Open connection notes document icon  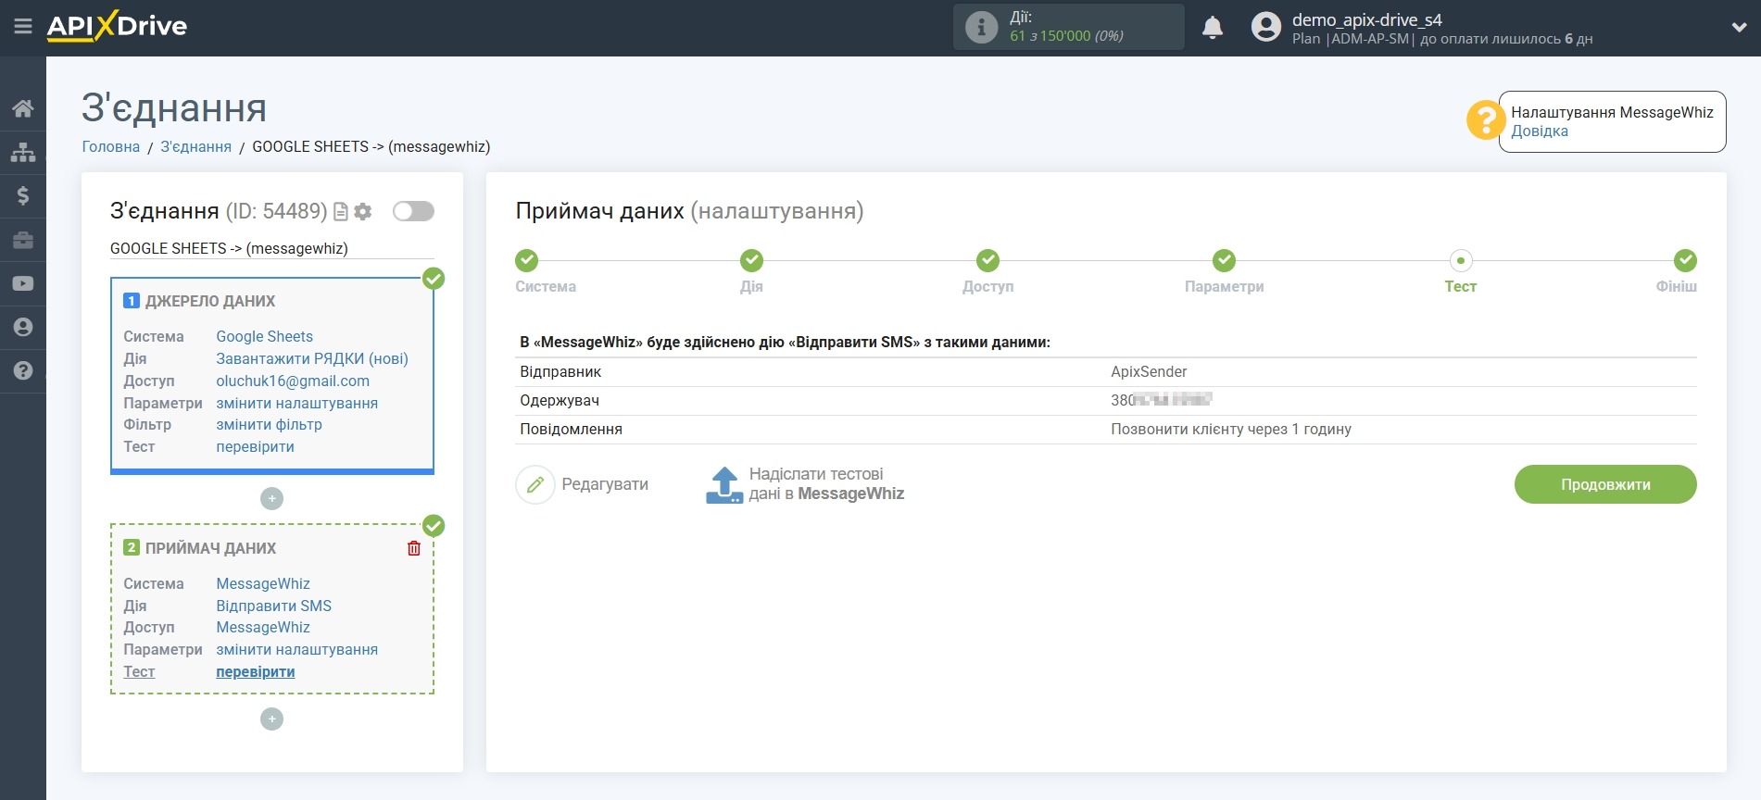(x=341, y=212)
